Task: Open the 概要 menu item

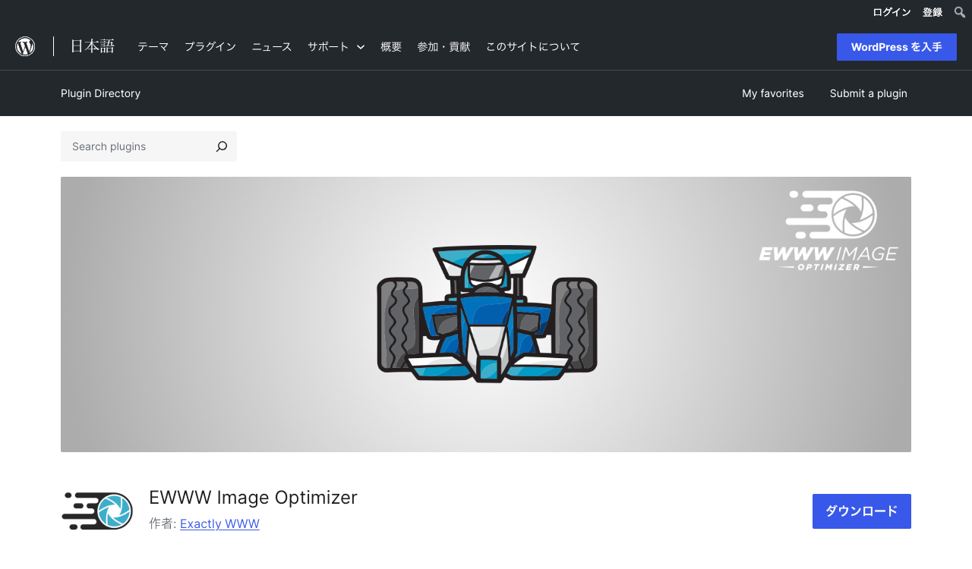Action: (x=391, y=47)
